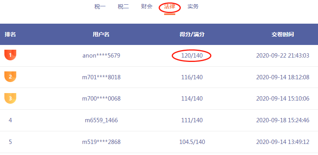Image resolution: width=318 pixels, height=155 pixels.
Task: Click the 用户名 column header
Action: [101, 35]
